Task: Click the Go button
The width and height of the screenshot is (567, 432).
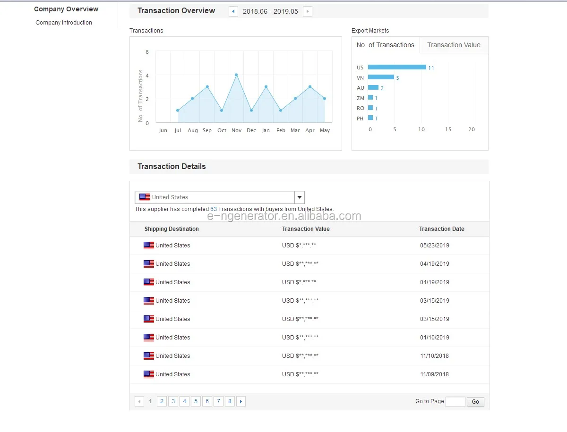Action: [475, 402]
